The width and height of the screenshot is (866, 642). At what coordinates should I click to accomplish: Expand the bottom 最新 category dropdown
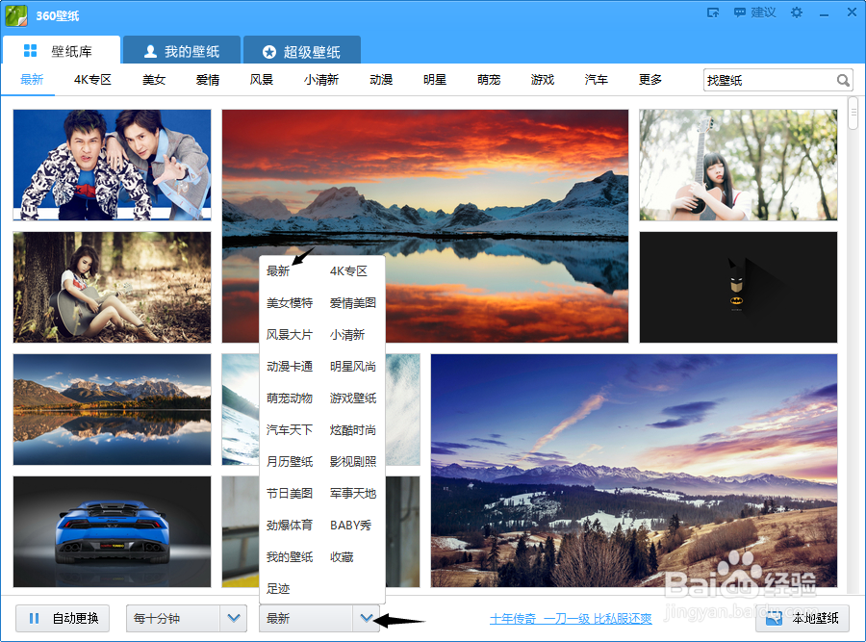click(x=367, y=619)
